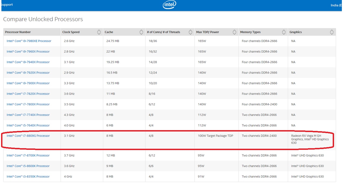Sort by Max TDP/Power arrows
Viewport: 344px width, 194px height.
[234, 32]
